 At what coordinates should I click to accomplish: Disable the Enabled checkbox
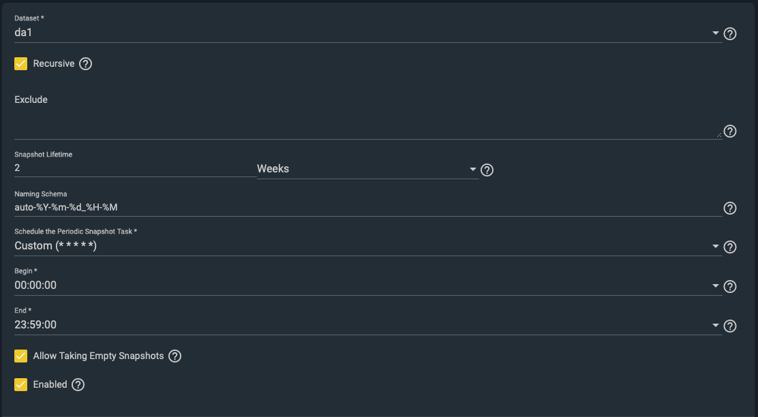[21, 385]
